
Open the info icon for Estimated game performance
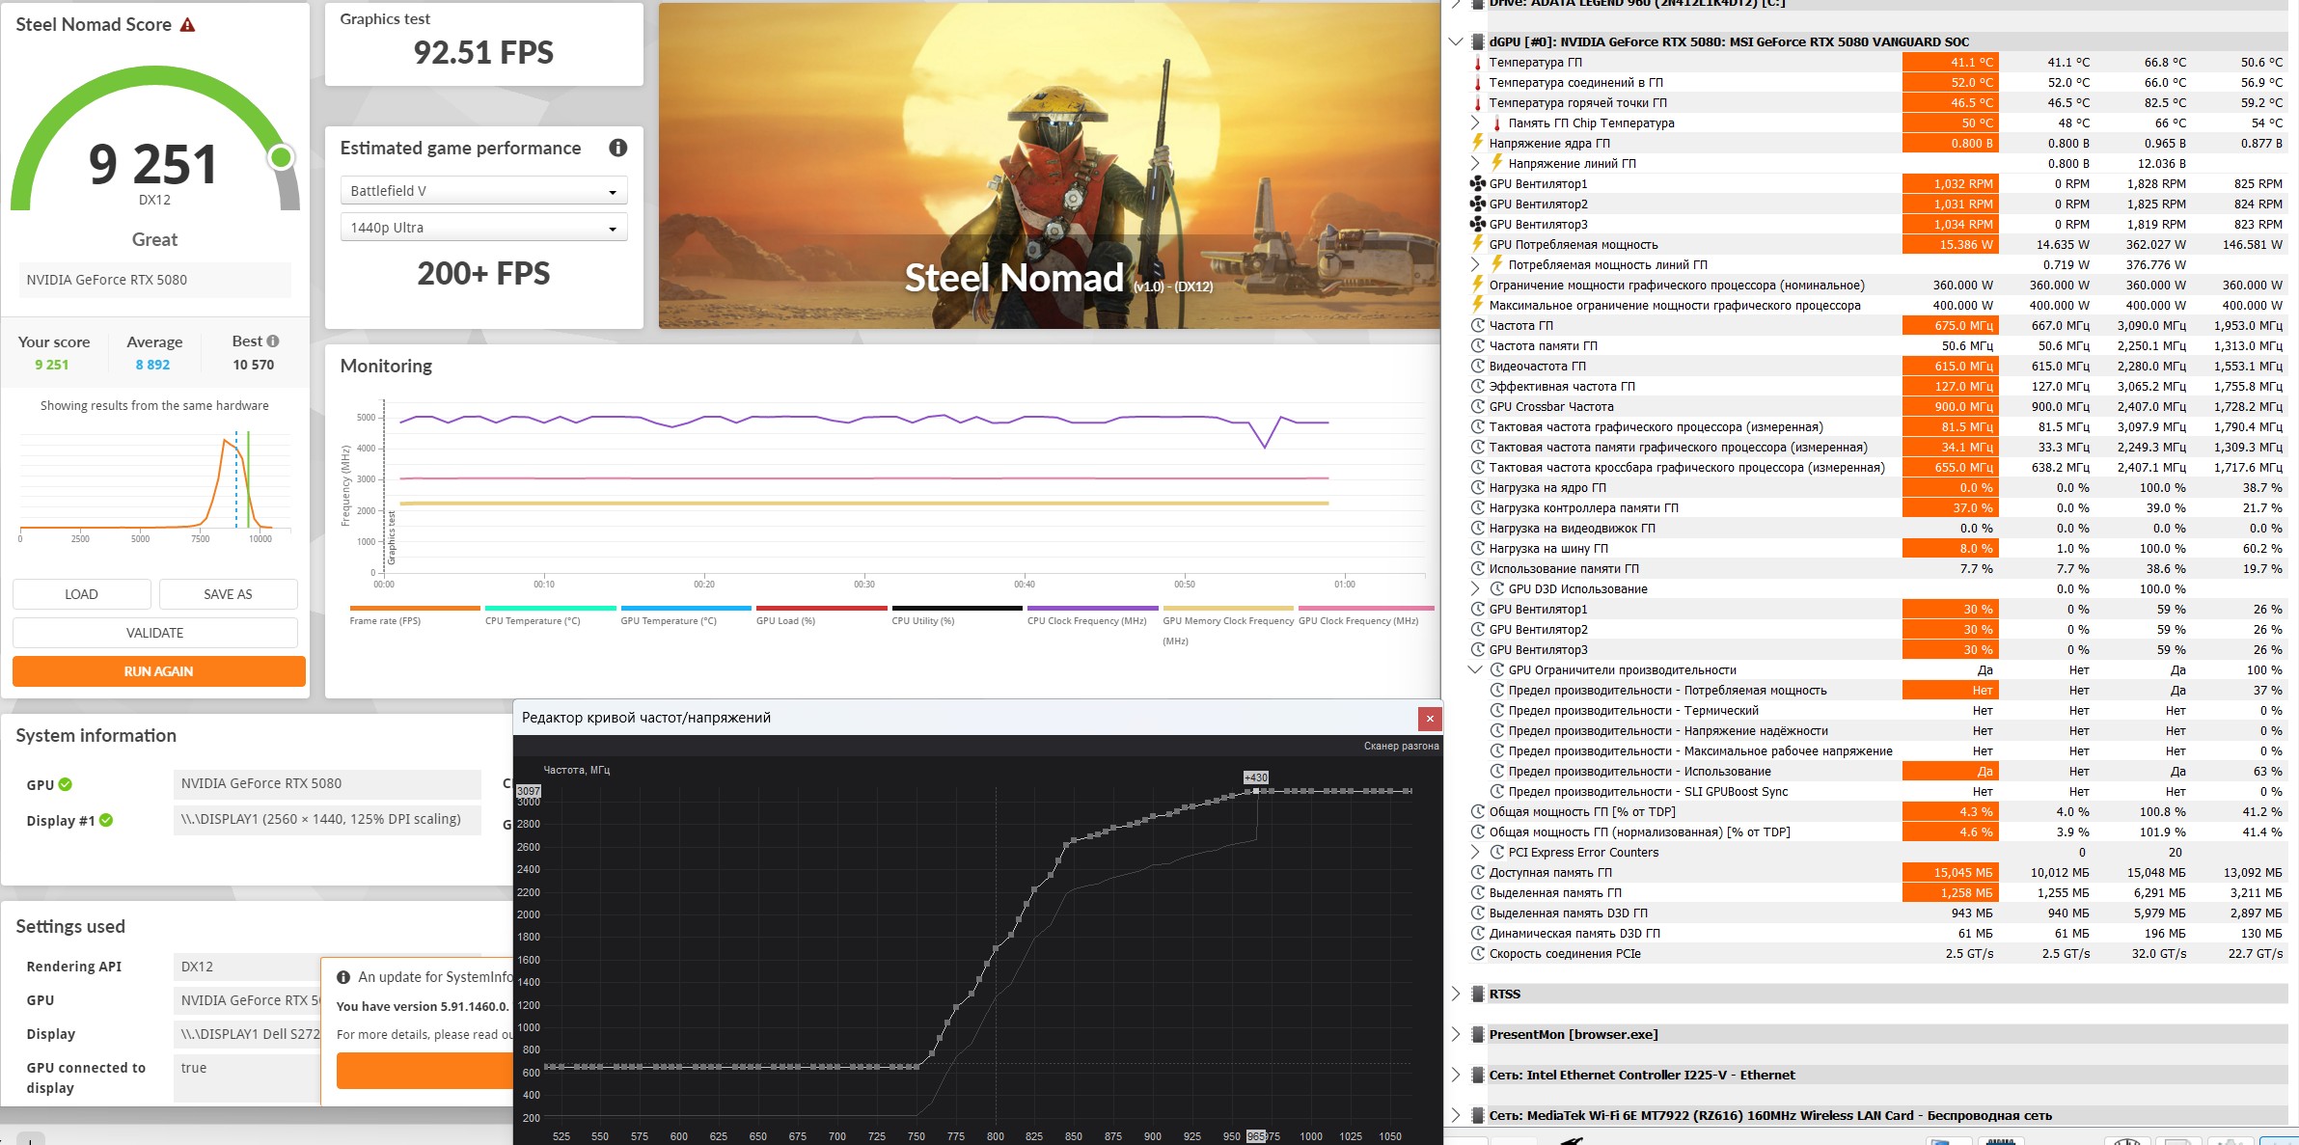(618, 148)
